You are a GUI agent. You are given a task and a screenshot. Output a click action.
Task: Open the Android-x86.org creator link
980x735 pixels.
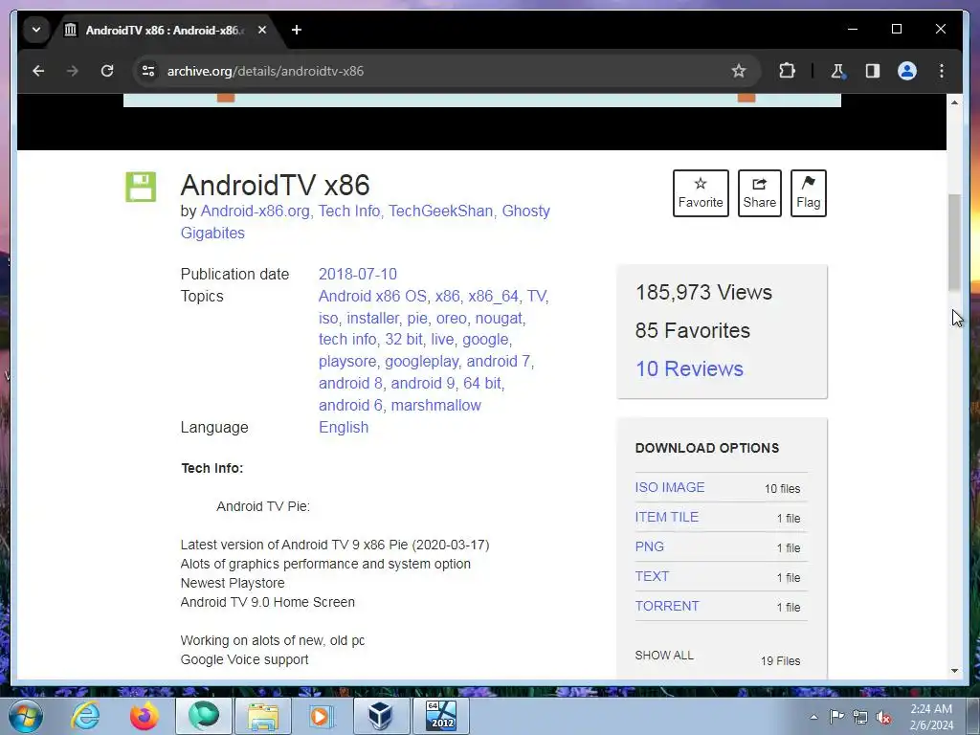(255, 212)
